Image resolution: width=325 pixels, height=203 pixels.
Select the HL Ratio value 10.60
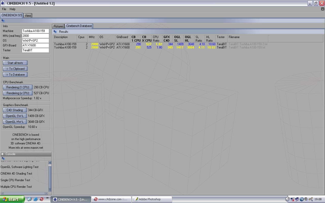click(212, 44)
